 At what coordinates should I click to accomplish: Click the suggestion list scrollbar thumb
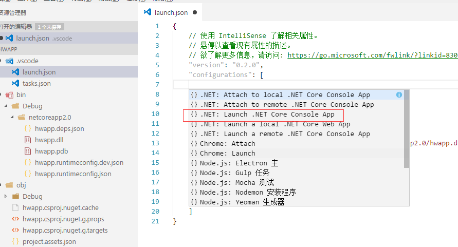click(407, 129)
